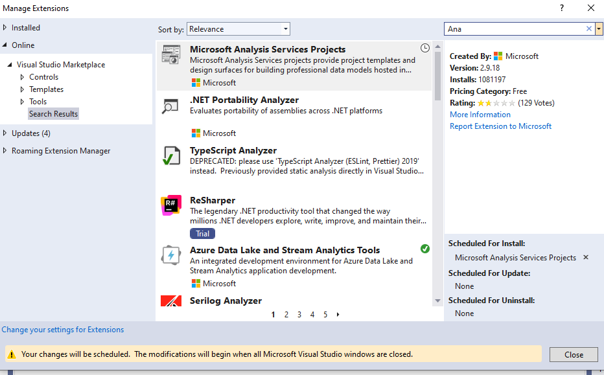604x375 pixels.
Task: Expand the Updates (4) category
Action: [x=5, y=133]
